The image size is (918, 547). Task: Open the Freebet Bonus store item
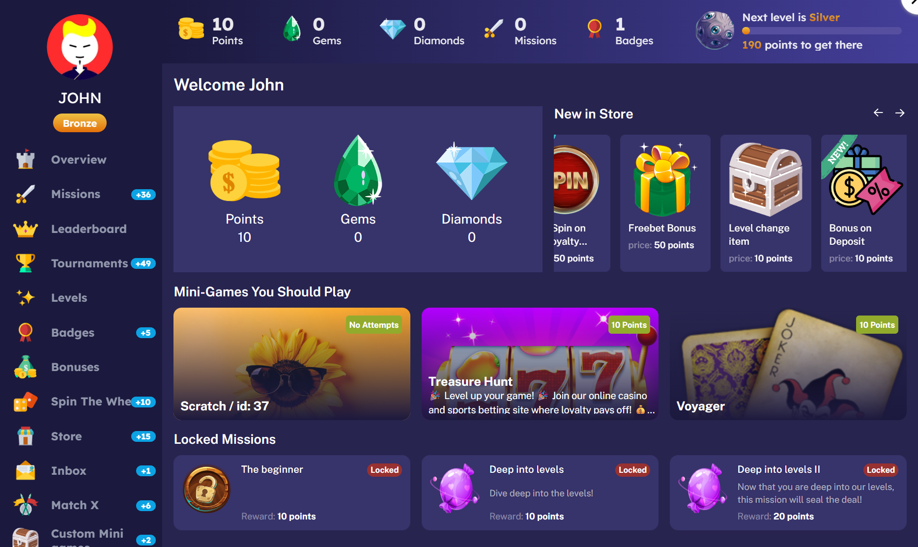(665, 203)
